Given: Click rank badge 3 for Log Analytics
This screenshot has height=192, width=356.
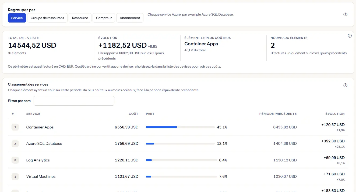Looking at the screenshot, I should 15,160.
